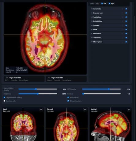Uncheck the Cerebellum checkbox
Image resolution: width=136 pixels, height=141 pixels.
click(x=126, y=38)
